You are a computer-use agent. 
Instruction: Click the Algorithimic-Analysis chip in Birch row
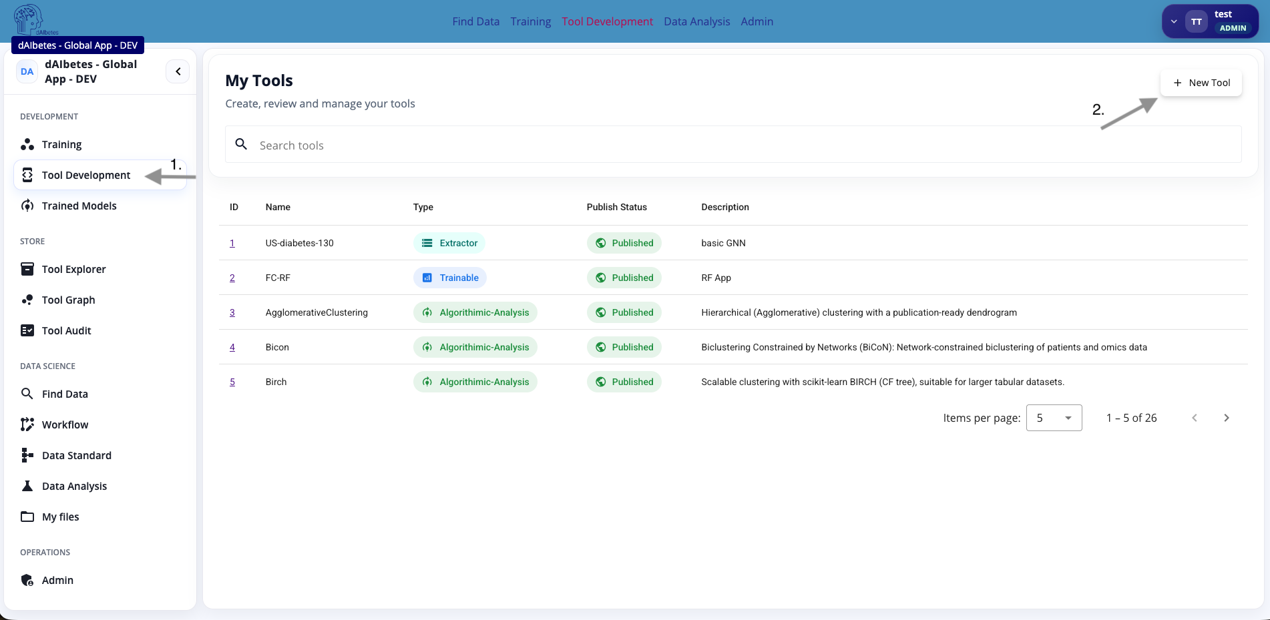pyautogui.click(x=475, y=382)
